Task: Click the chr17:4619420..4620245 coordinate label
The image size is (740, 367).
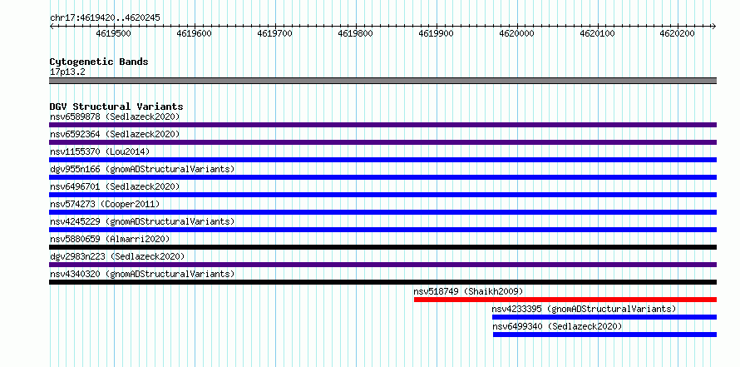Action: tap(105, 18)
